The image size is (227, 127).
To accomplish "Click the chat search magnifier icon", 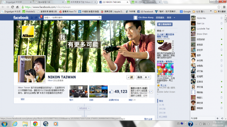I will point(192,119).
